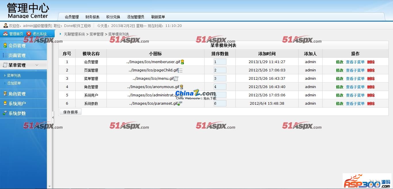The width and height of the screenshot is (393, 189).
Task: Click 删除 for the 页面管理 row
Action: [x=371, y=70]
